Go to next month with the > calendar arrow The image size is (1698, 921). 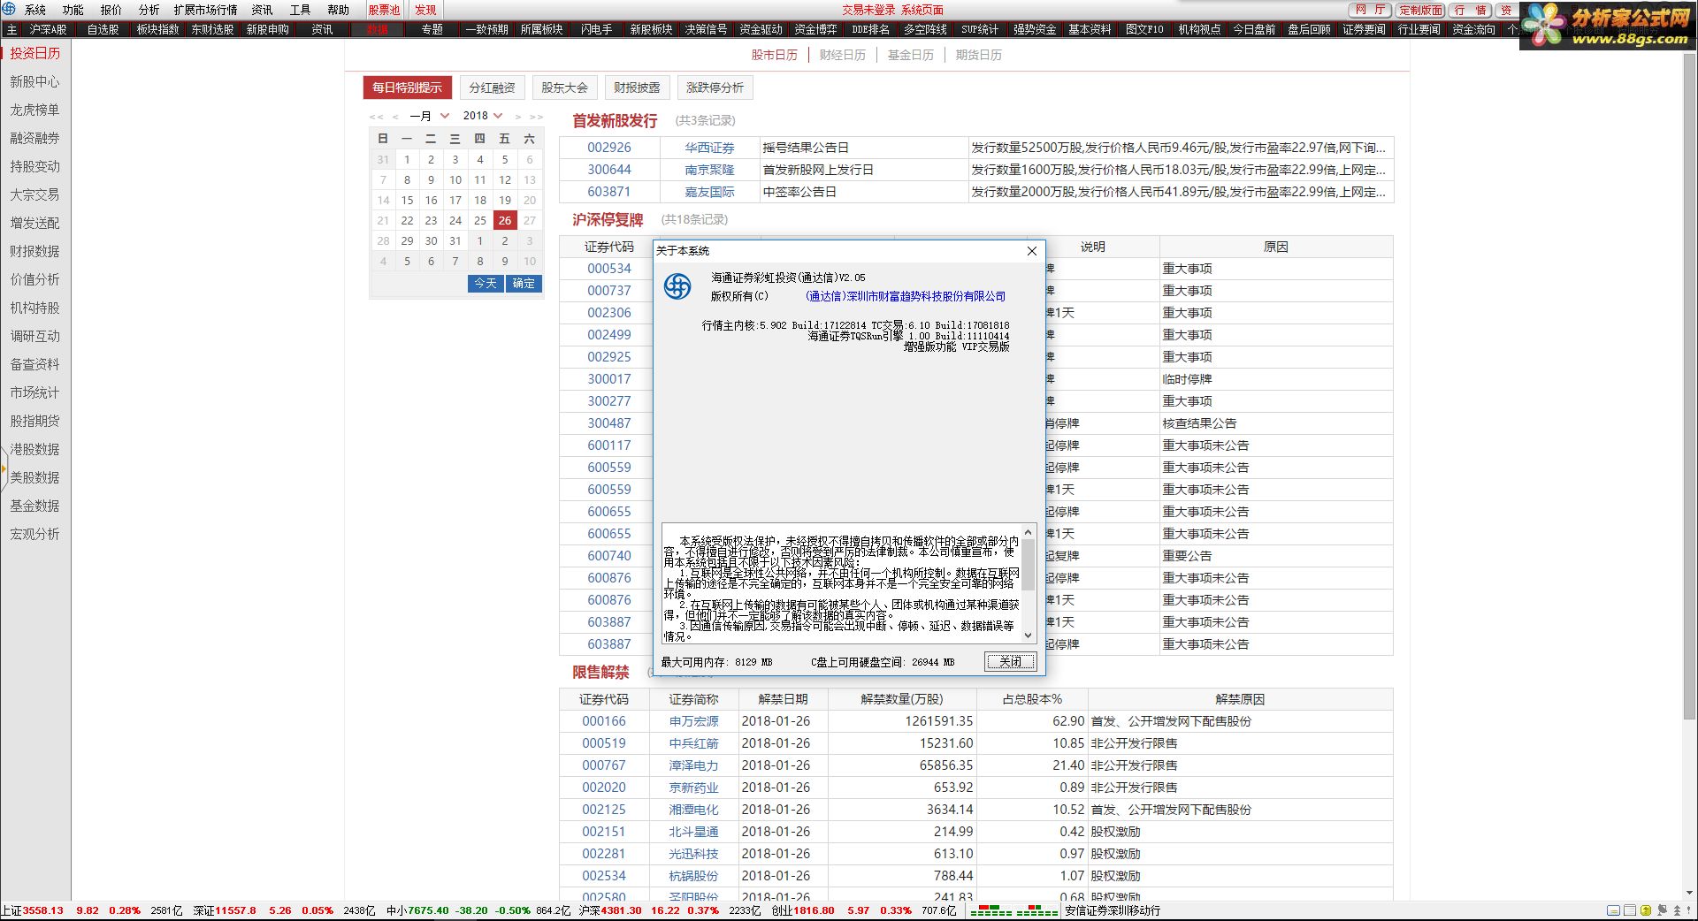(517, 116)
